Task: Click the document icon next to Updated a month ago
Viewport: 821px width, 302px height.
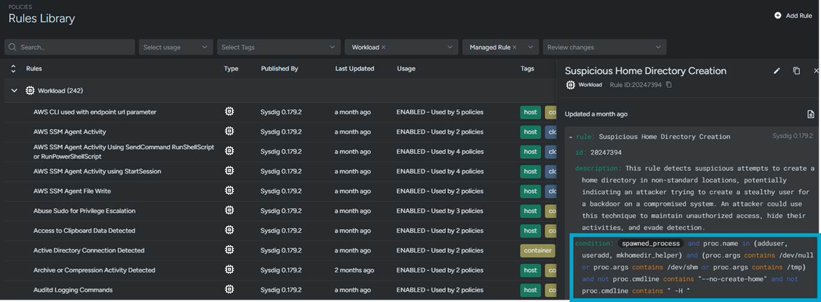Action: tap(810, 114)
